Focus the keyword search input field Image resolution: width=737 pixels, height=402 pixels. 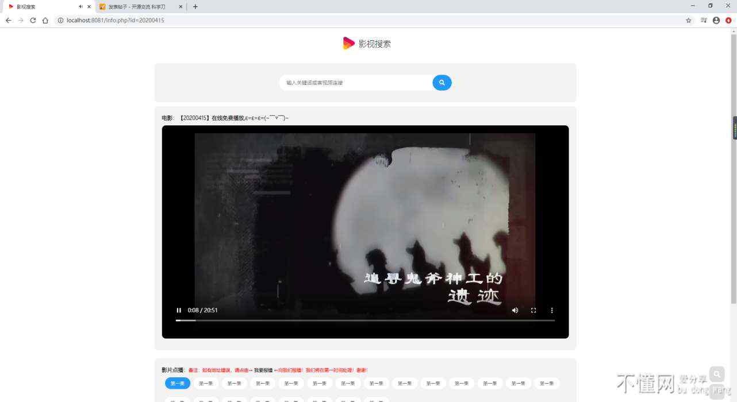click(x=356, y=83)
